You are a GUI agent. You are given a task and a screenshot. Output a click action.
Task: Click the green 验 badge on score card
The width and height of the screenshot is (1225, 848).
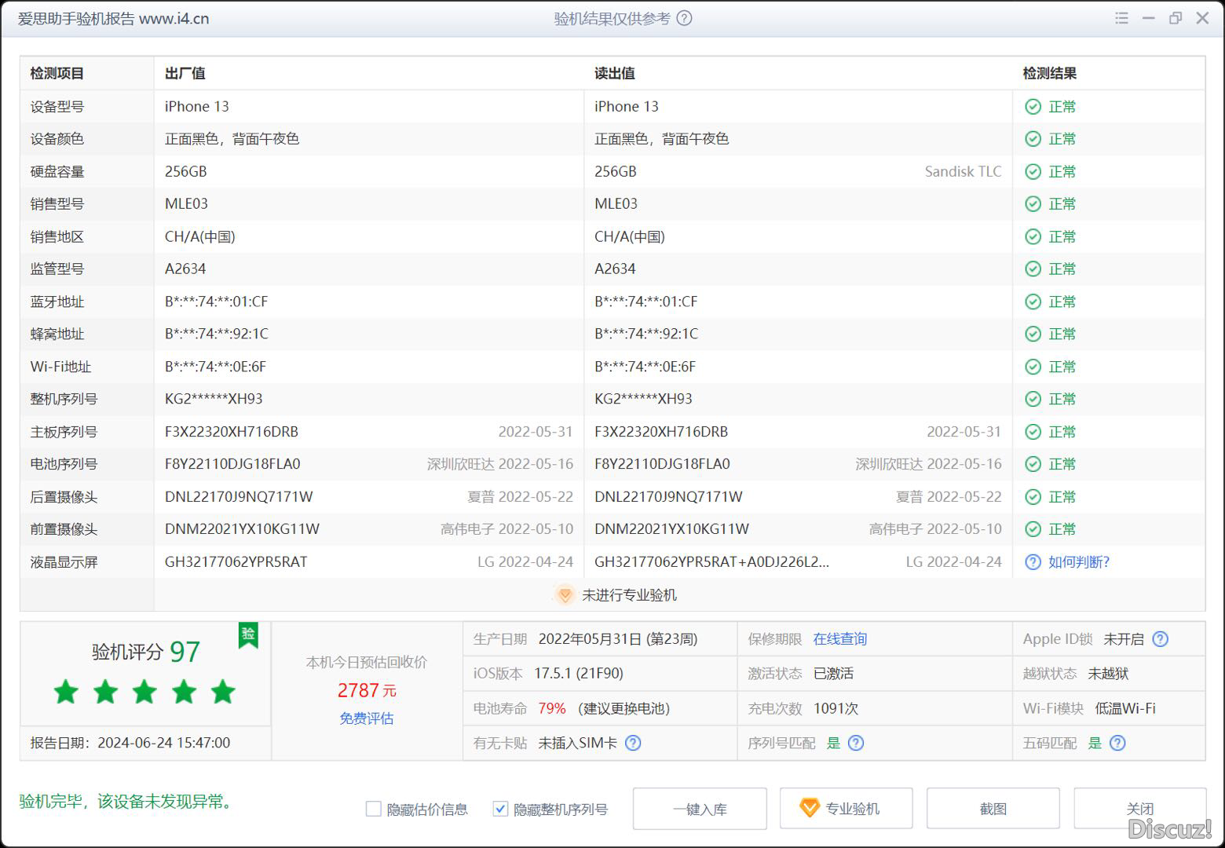tap(248, 634)
